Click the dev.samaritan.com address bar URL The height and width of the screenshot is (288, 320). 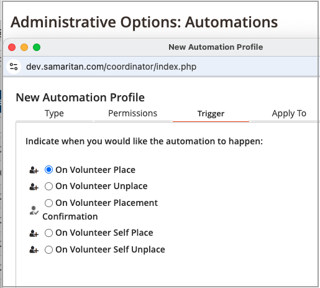(x=111, y=67)
